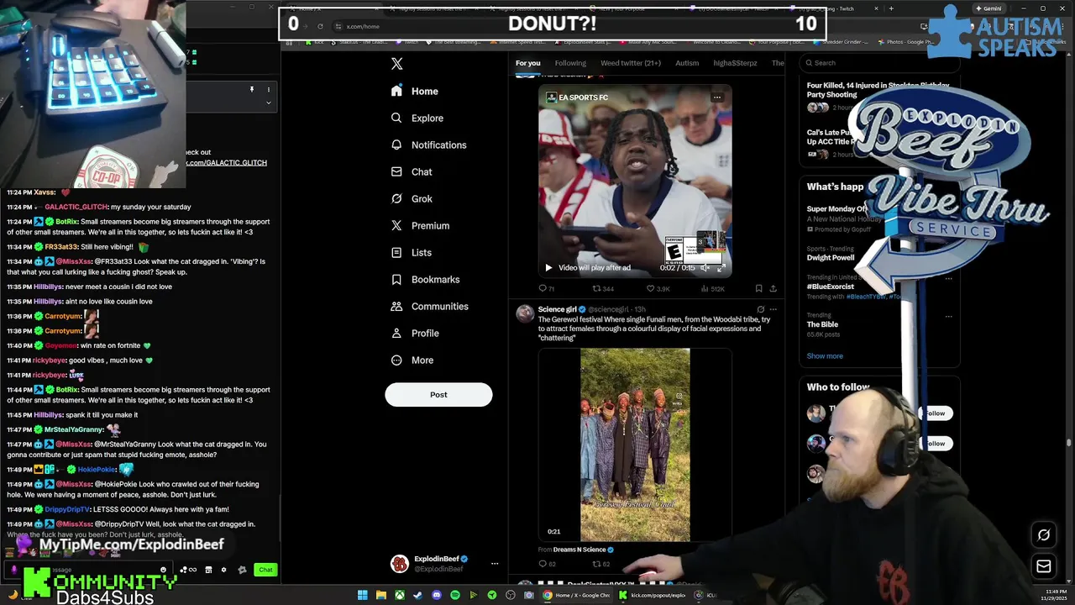This screenshot has height=605, width=1075.
Task: Play the Gerewol festival video
Action: (635, 445)
